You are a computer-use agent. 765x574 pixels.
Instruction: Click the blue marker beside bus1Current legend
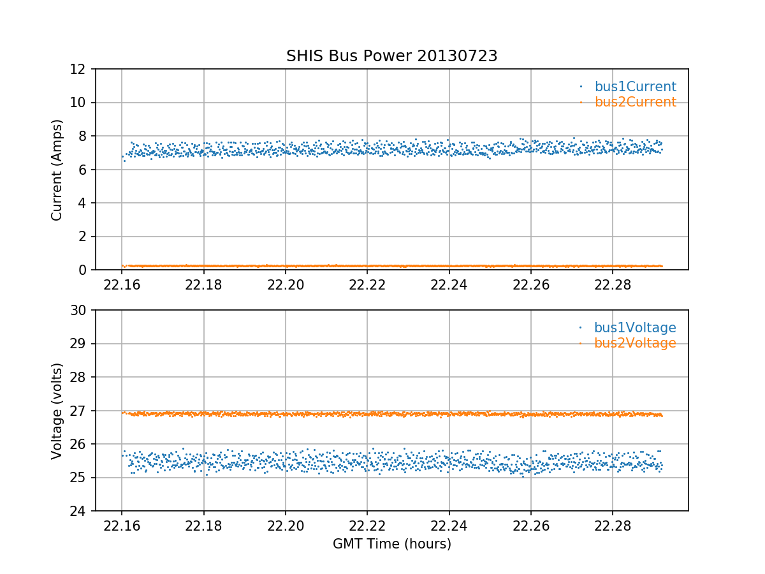(580, 87)
